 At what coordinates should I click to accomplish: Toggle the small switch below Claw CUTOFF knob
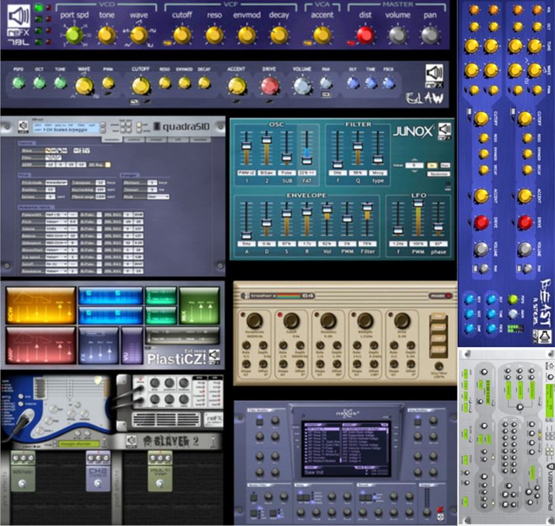click(x=135, y=102)
